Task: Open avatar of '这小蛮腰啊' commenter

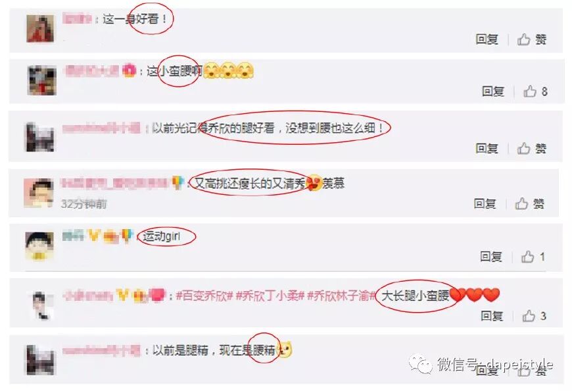Action: pyautogui.click(x=42, y=80)
